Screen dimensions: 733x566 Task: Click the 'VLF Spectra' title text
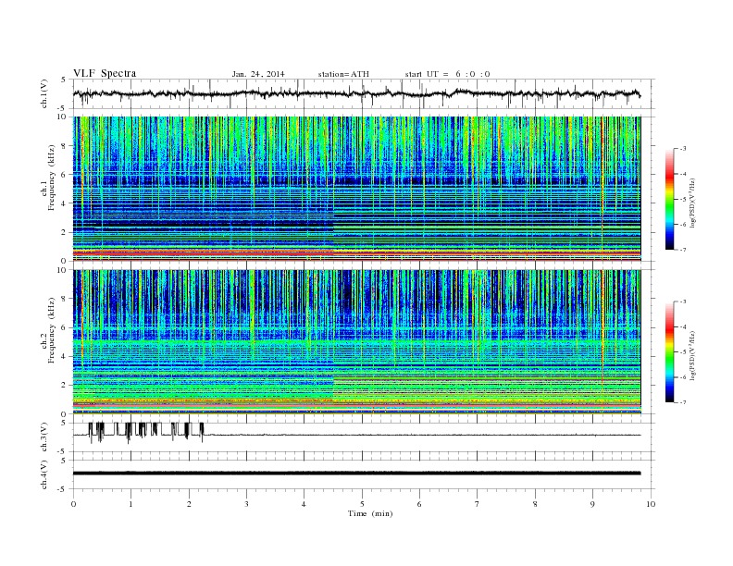click(105, 73)
